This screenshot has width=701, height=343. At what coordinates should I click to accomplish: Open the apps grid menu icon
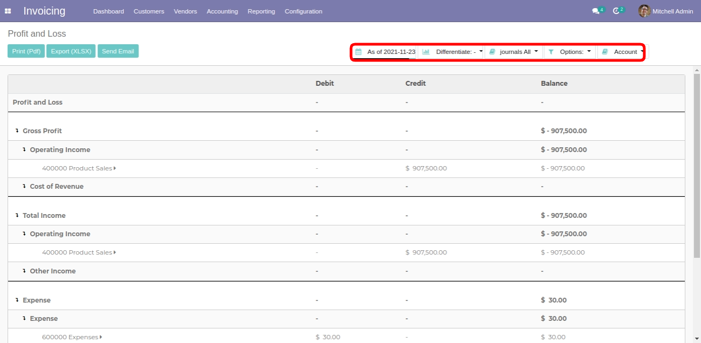click(8, 11)
